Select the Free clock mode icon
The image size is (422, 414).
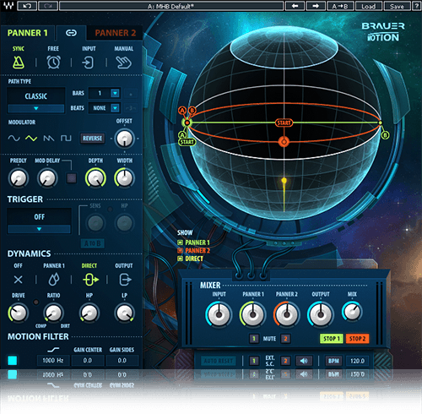pyautogui.click(x=53, y=62)
